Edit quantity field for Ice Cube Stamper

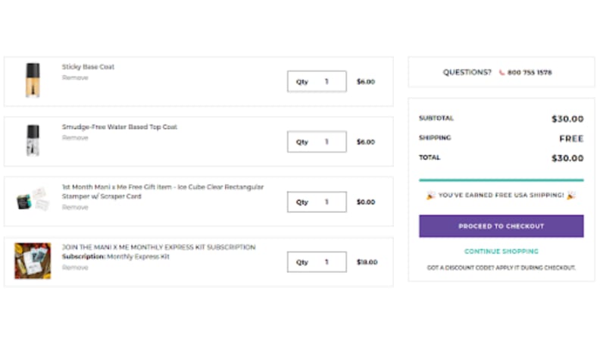point(317,202)
